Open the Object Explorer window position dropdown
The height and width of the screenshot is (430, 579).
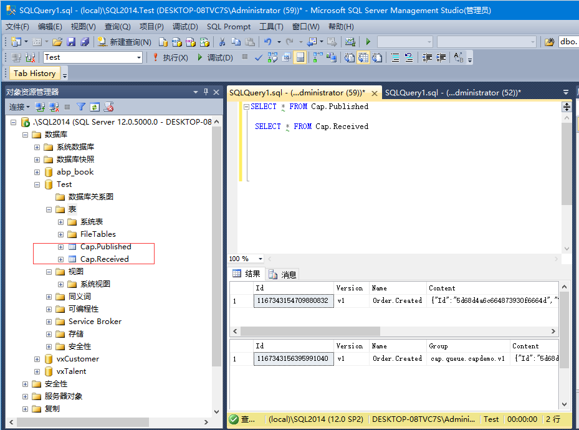pyautogui.click(x=196, y=92)
